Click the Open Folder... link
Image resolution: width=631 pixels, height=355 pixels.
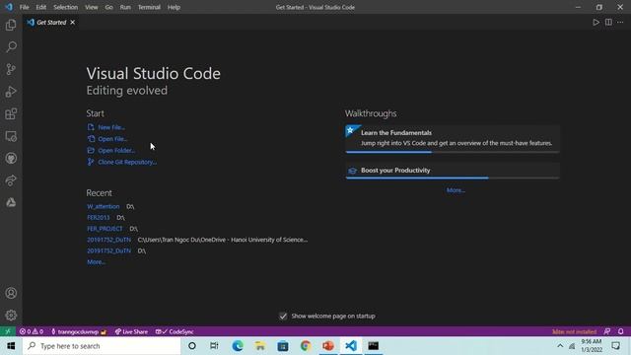pos(111,151)
